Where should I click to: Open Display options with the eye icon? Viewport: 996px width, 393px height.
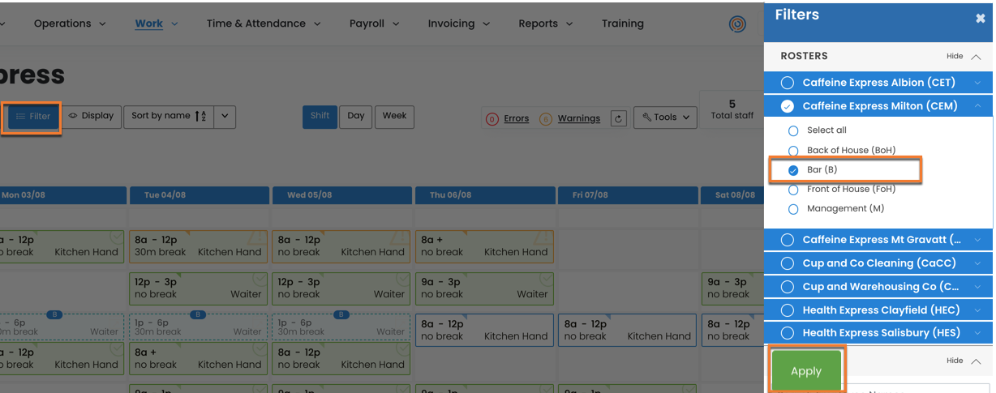coord(91,116)
